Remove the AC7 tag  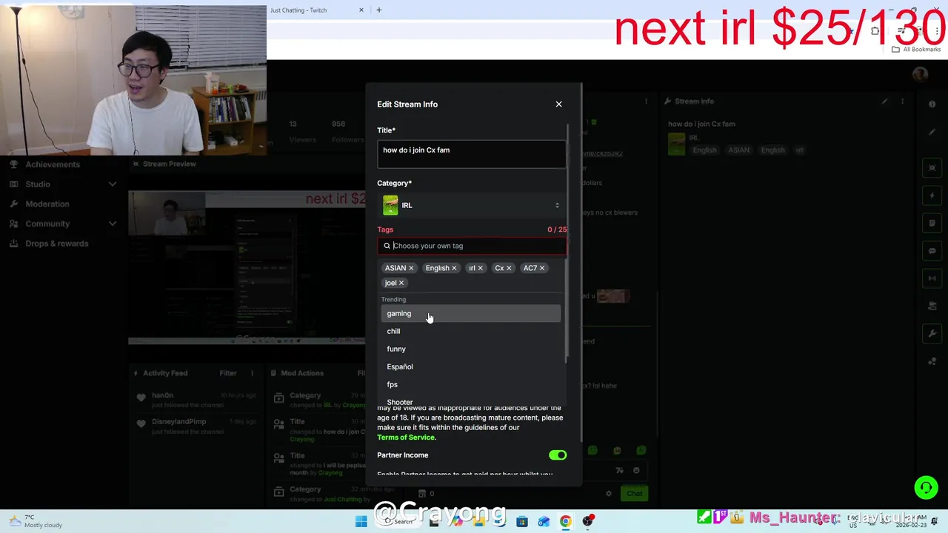(x=542, y=268)
